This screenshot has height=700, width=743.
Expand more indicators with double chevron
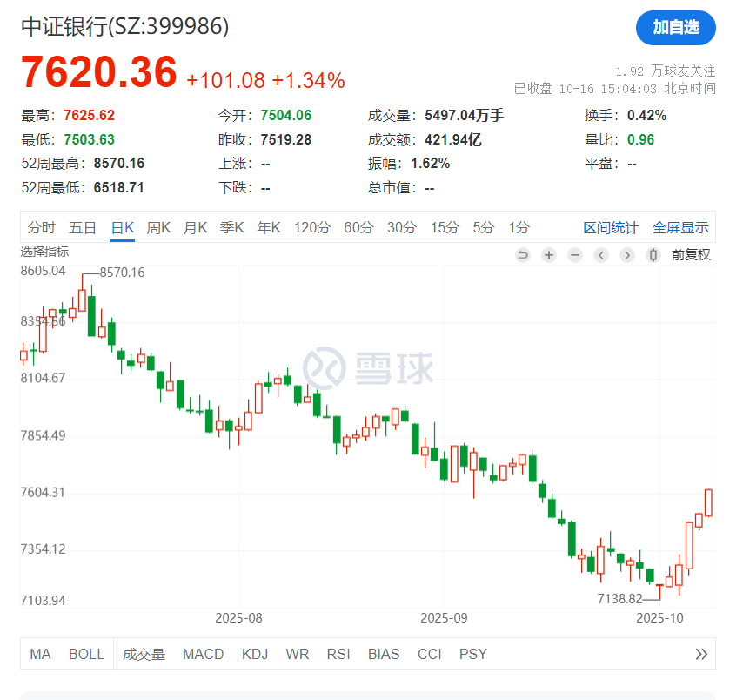click(701, 655)
